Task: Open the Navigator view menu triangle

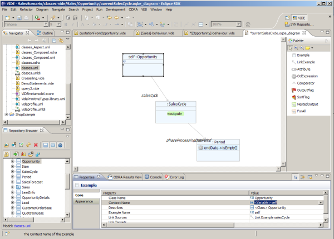Action: 68,39
